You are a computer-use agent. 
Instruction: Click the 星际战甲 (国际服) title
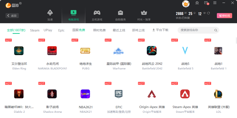pos(119,64)
